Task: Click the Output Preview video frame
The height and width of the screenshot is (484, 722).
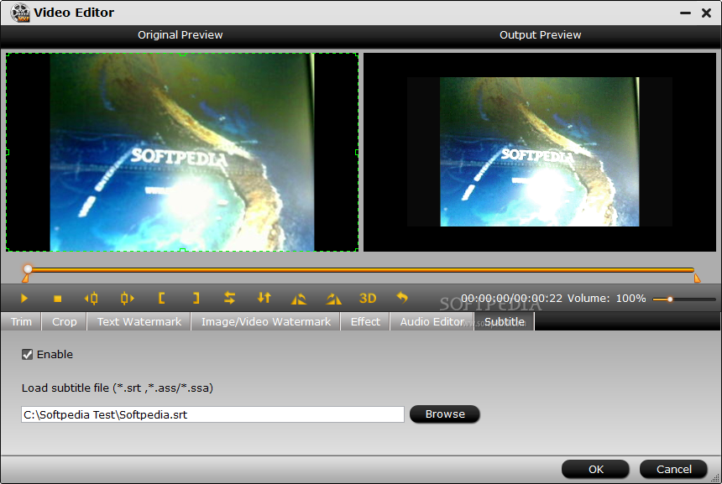Action: pos(540,153)
